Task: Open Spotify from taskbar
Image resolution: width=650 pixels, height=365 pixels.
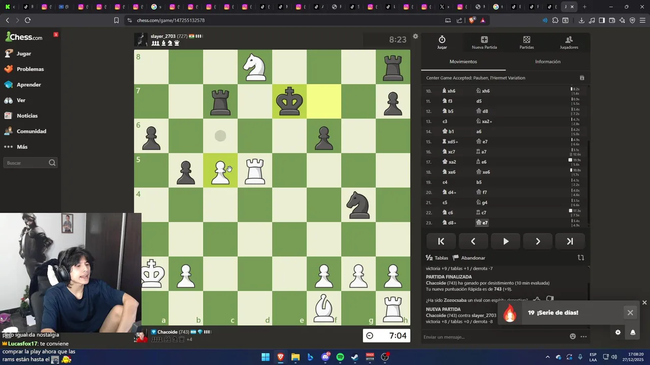Action: pyautogui.click(x=340, y=357)
